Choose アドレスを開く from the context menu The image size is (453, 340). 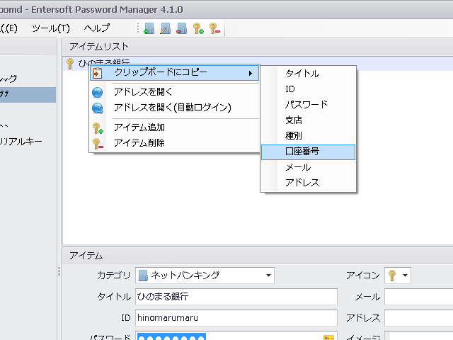[175, 92]
